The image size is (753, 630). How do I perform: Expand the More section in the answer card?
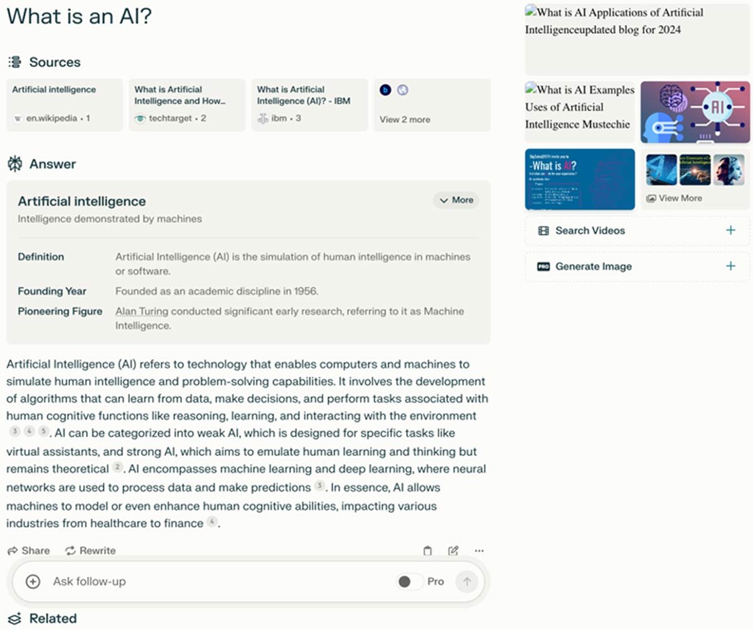pyautogui.click(x=456, y=200)
